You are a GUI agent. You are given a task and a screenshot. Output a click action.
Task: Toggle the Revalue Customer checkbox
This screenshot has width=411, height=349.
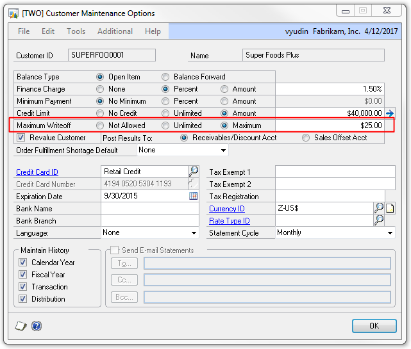pos(21,138)
